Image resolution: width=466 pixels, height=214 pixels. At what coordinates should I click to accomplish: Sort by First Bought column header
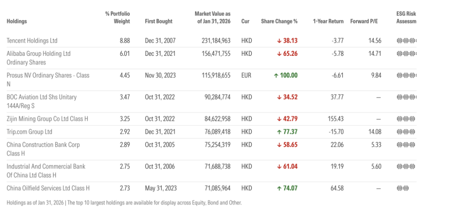pos(158,21)
